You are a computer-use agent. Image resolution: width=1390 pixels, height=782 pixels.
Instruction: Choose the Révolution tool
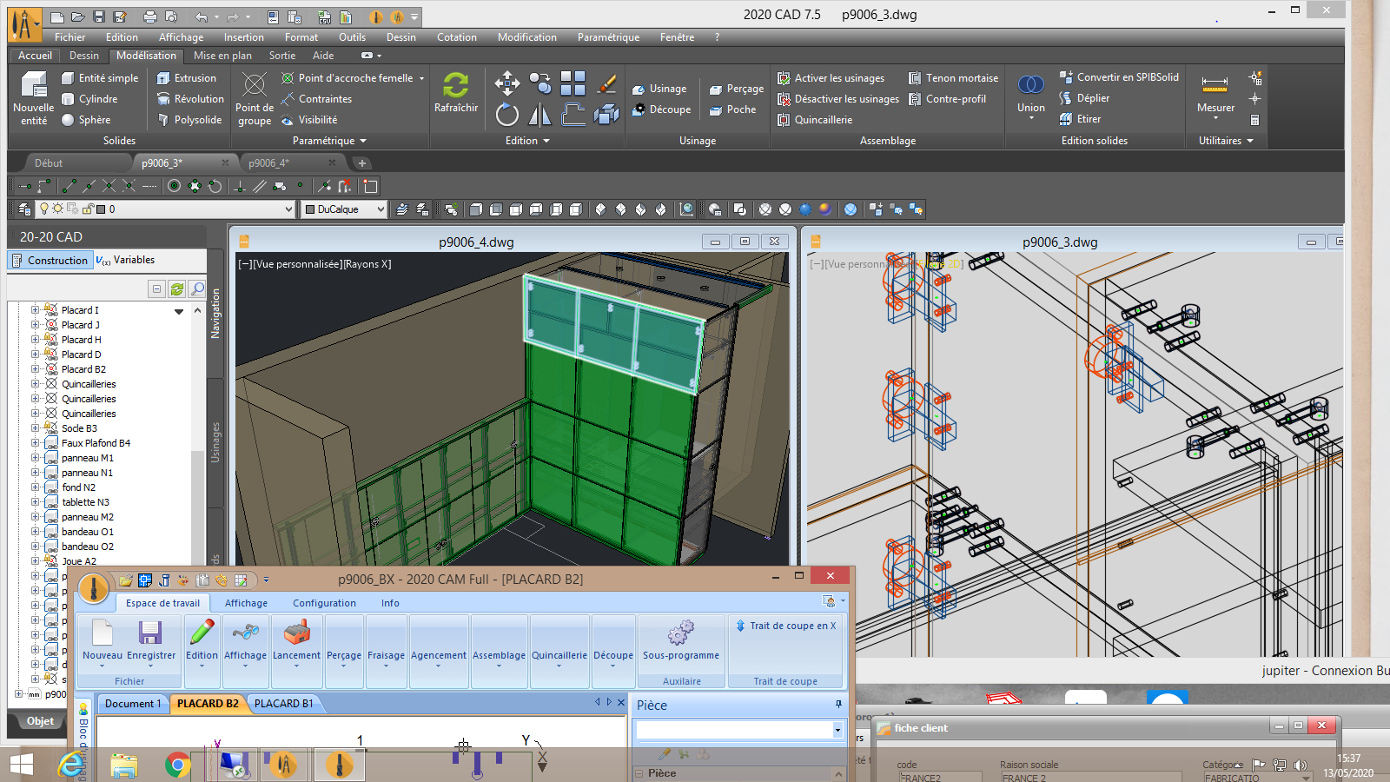click(189, 99)
